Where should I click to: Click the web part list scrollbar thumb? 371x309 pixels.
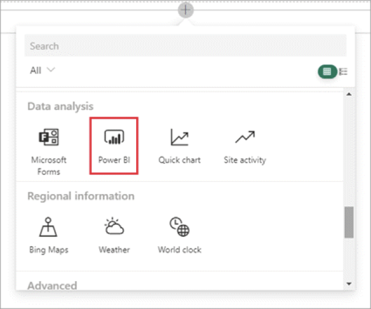[349, 222]
